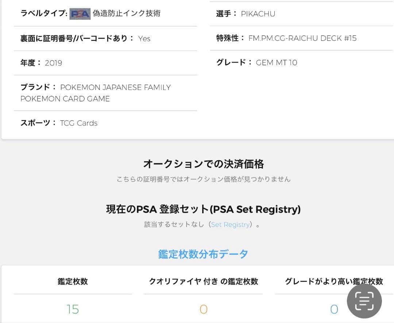Select the 偽造防止インク技術 label text
Viewport: 394px width, 323px height.
tap(127, 14)
